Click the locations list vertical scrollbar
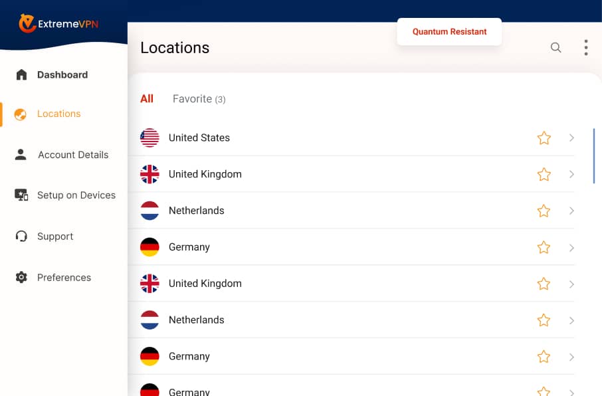 pyautogui.click(x=593, y=156)
